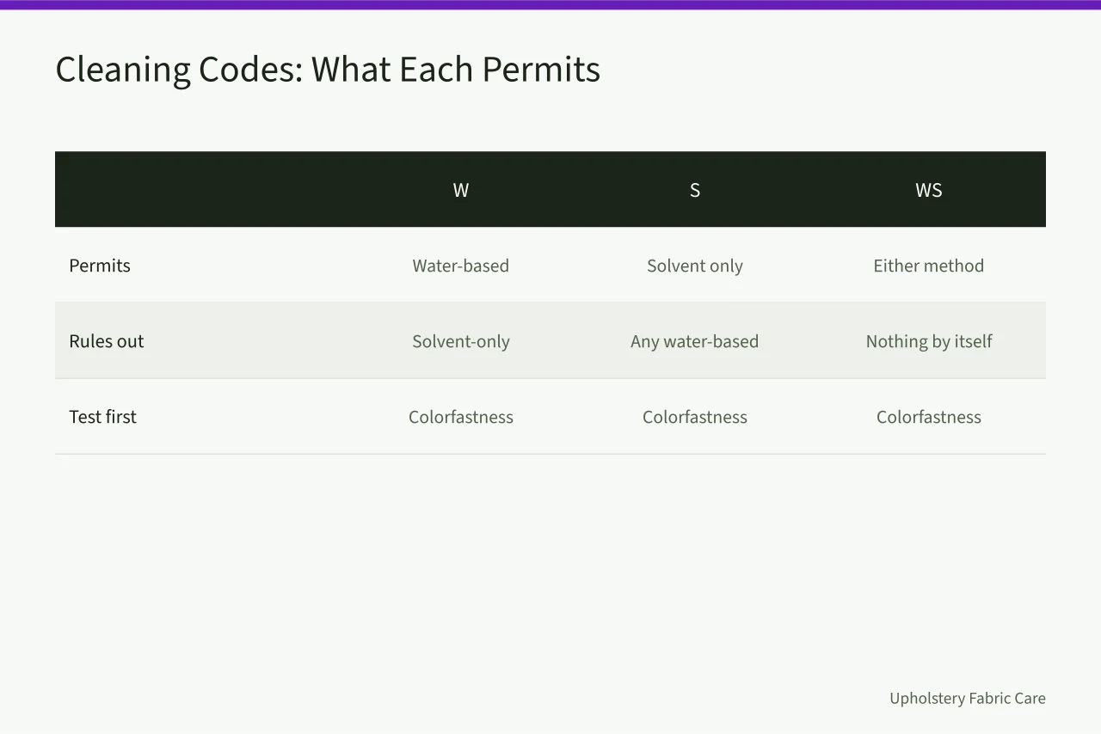Screen dimensions: 1101x734
Task: Select the 'WS' column header
Action: click(x=929, y=190)
